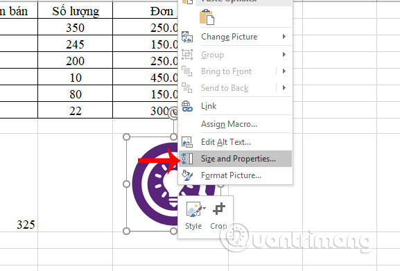Open the picture Style gallery button

[x=193, y=216]
